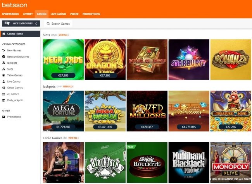Click the Betsson Exclusives icon
The height and width of the screenshot is (184, 252).
click(3, 56)
